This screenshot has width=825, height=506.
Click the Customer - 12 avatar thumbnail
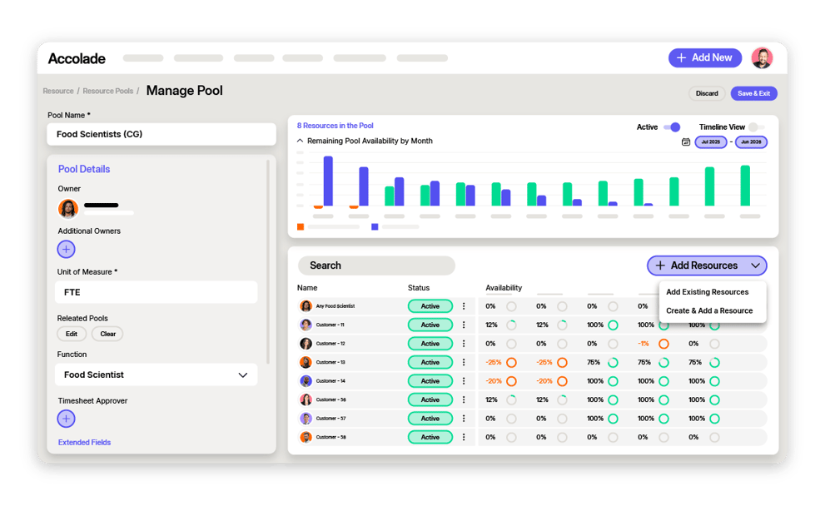(306, 343)
